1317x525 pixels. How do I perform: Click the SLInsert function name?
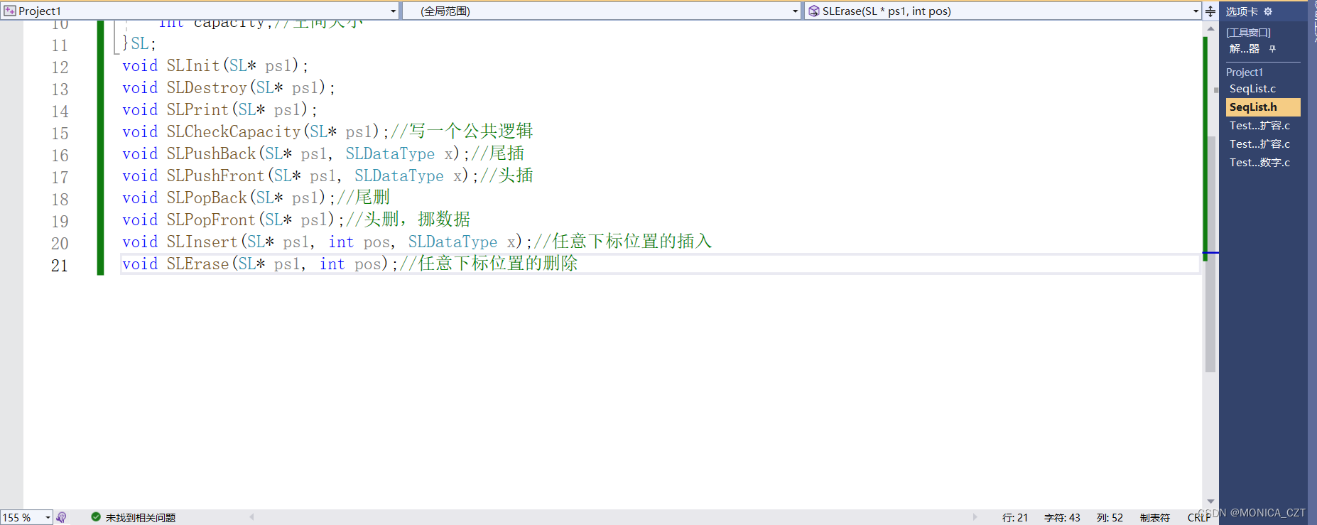pos(202,242)
